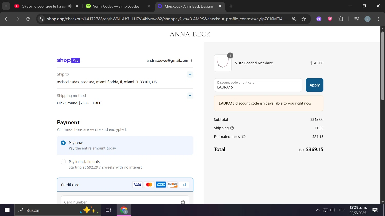
Task: Open the Chrome three-dot menu
Action: (x=379, y=19)
